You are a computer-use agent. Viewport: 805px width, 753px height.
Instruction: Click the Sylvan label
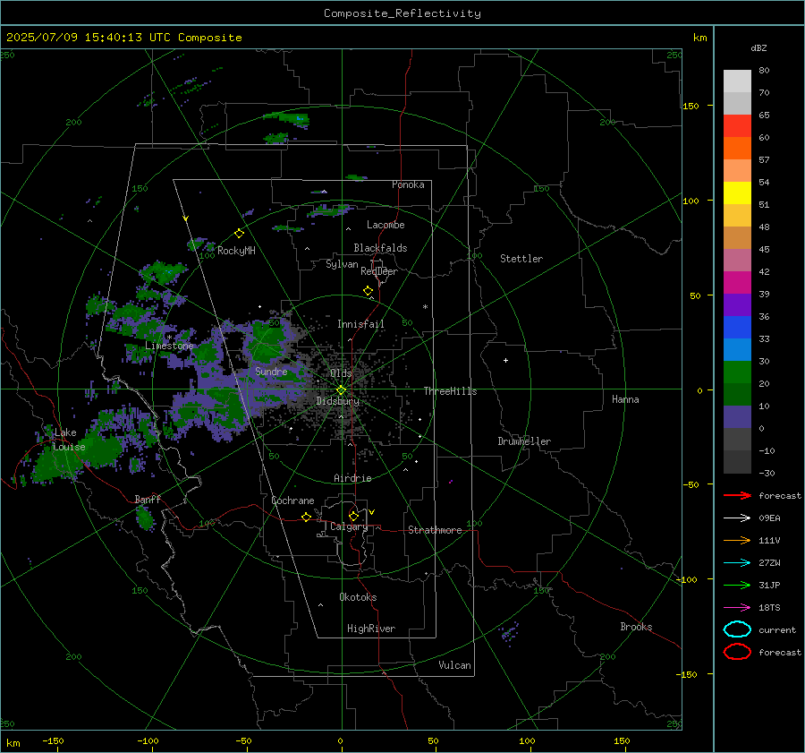point(342,264)
